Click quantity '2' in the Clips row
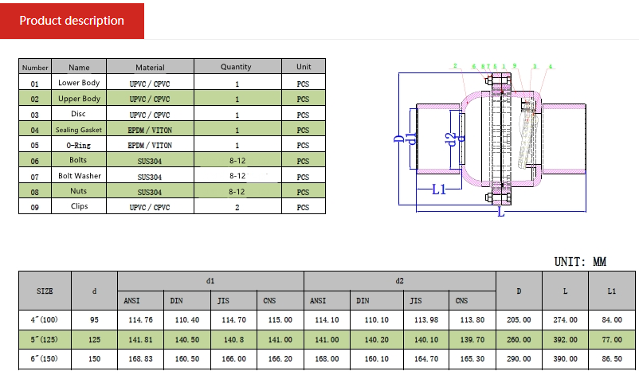The width and height of the screenshot is (639, 375). point(237,207)
